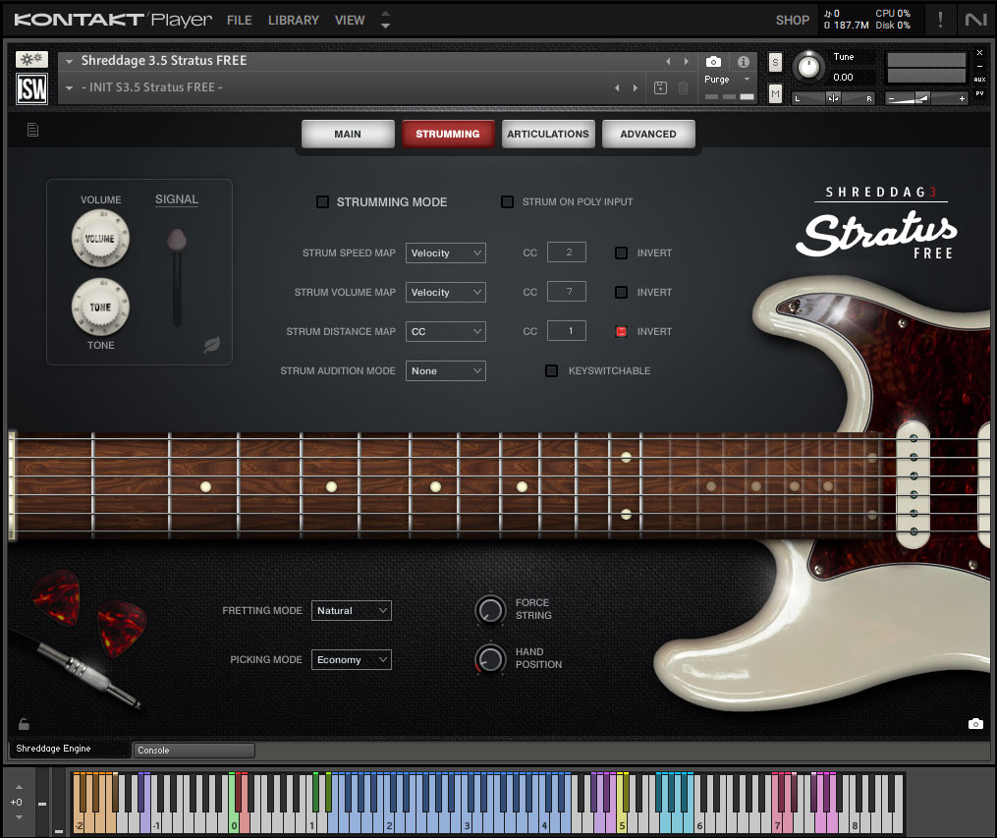This screenshot has height=838, width=997.
Task: Switch to the ADVANCED tab
Action: [648, 135]
